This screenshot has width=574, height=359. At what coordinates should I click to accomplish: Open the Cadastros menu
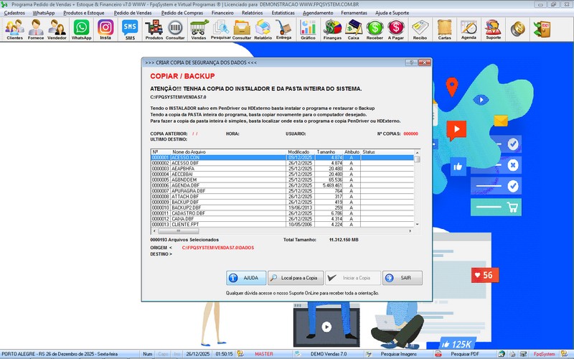click(14, 13)
